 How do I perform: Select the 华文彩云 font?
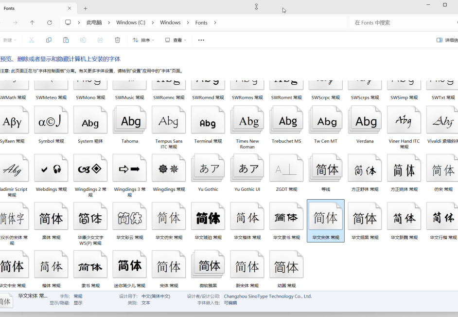(x=130, y=222)
